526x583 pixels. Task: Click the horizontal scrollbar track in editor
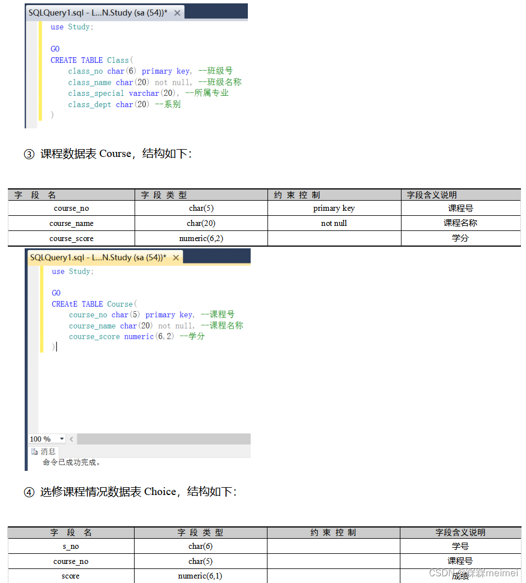point(164,439)
